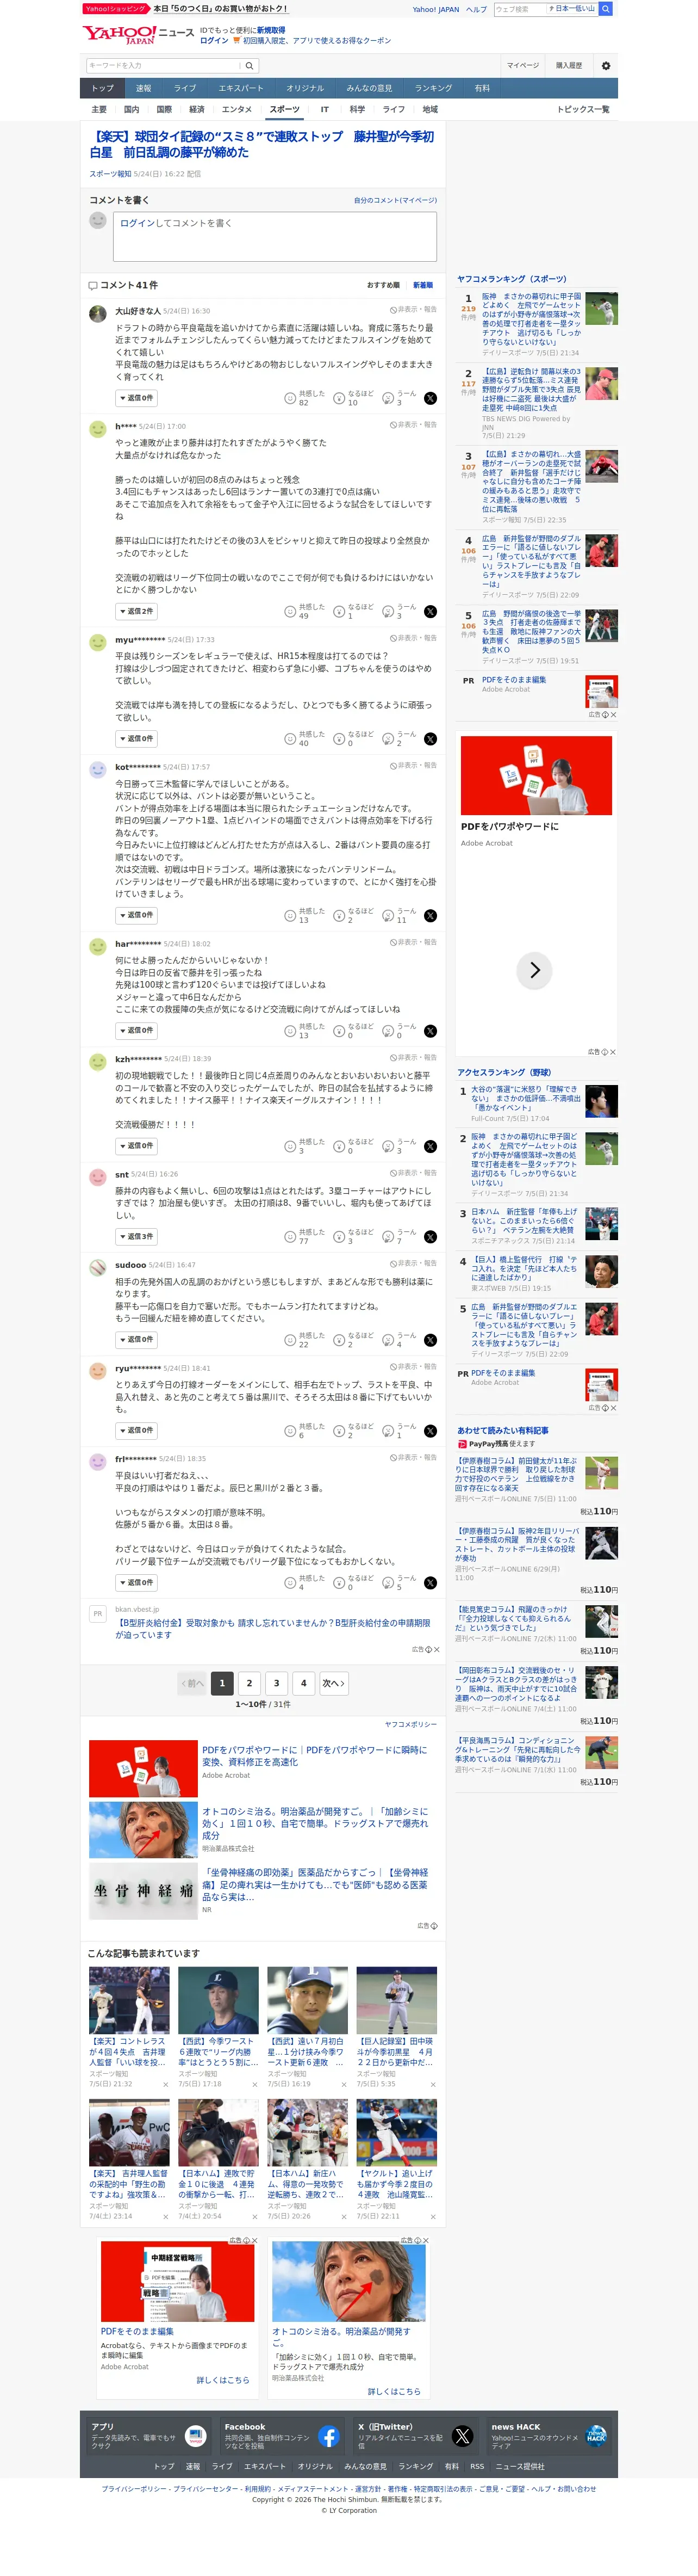698x2576 pixels.
Task: Expand 返信3件 replies under snt comment
Action: (136, 1236)
